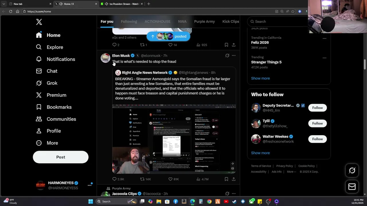Open options for Stranger Things 5 trend
The height and width of the screenshot is (206, 367).
click(x=324, y=58)
